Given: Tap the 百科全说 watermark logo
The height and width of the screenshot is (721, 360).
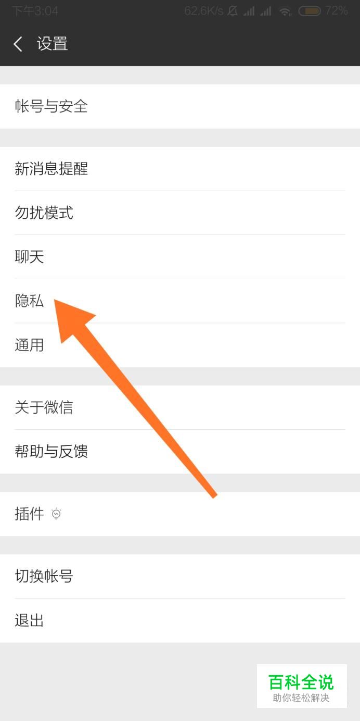Looking at the screenshot, I should pyautogui.click(x=302, y=686).
